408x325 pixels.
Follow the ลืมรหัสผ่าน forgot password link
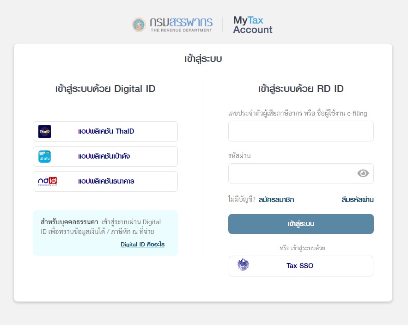point(357,200)
